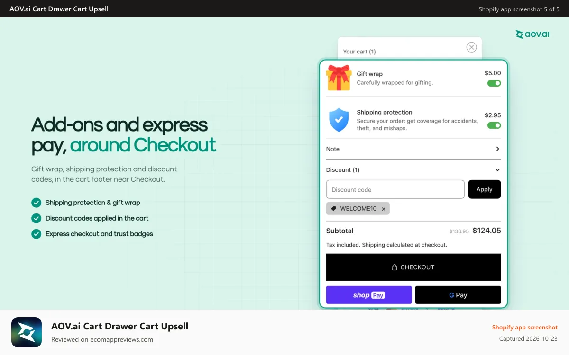Click the 'Your cart (1)' heading
The width and height of the screenshot is (569, 355).
click(359, 52)
